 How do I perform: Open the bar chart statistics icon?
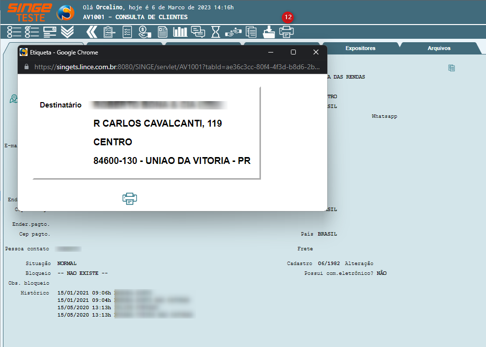180,32
